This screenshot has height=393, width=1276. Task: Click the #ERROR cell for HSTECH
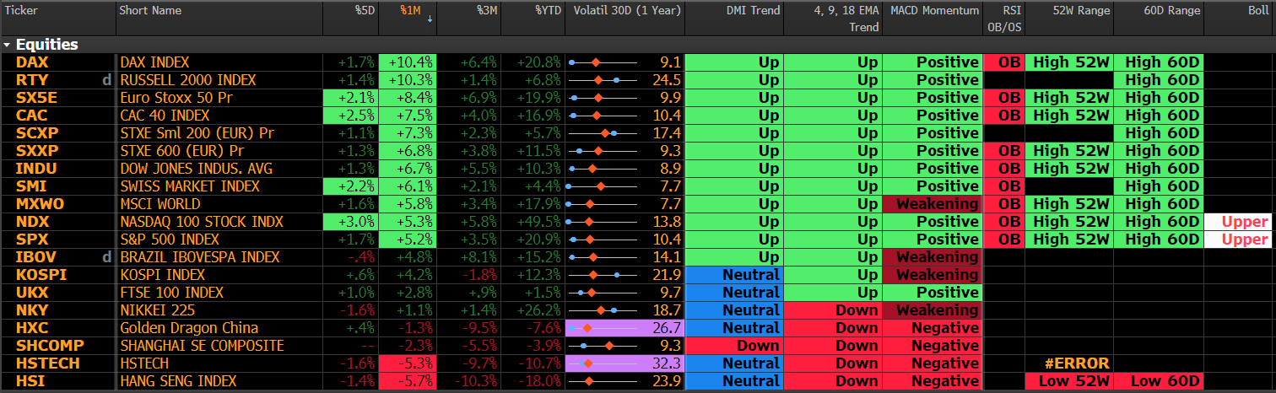pyautogui.click(x=1068, y=363)
